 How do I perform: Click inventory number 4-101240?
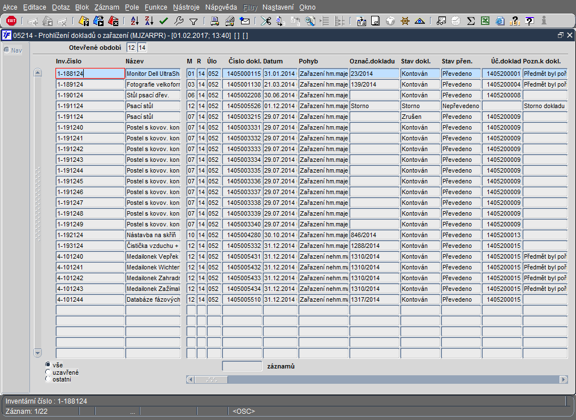pyautogui.click(x=90, y=256)
